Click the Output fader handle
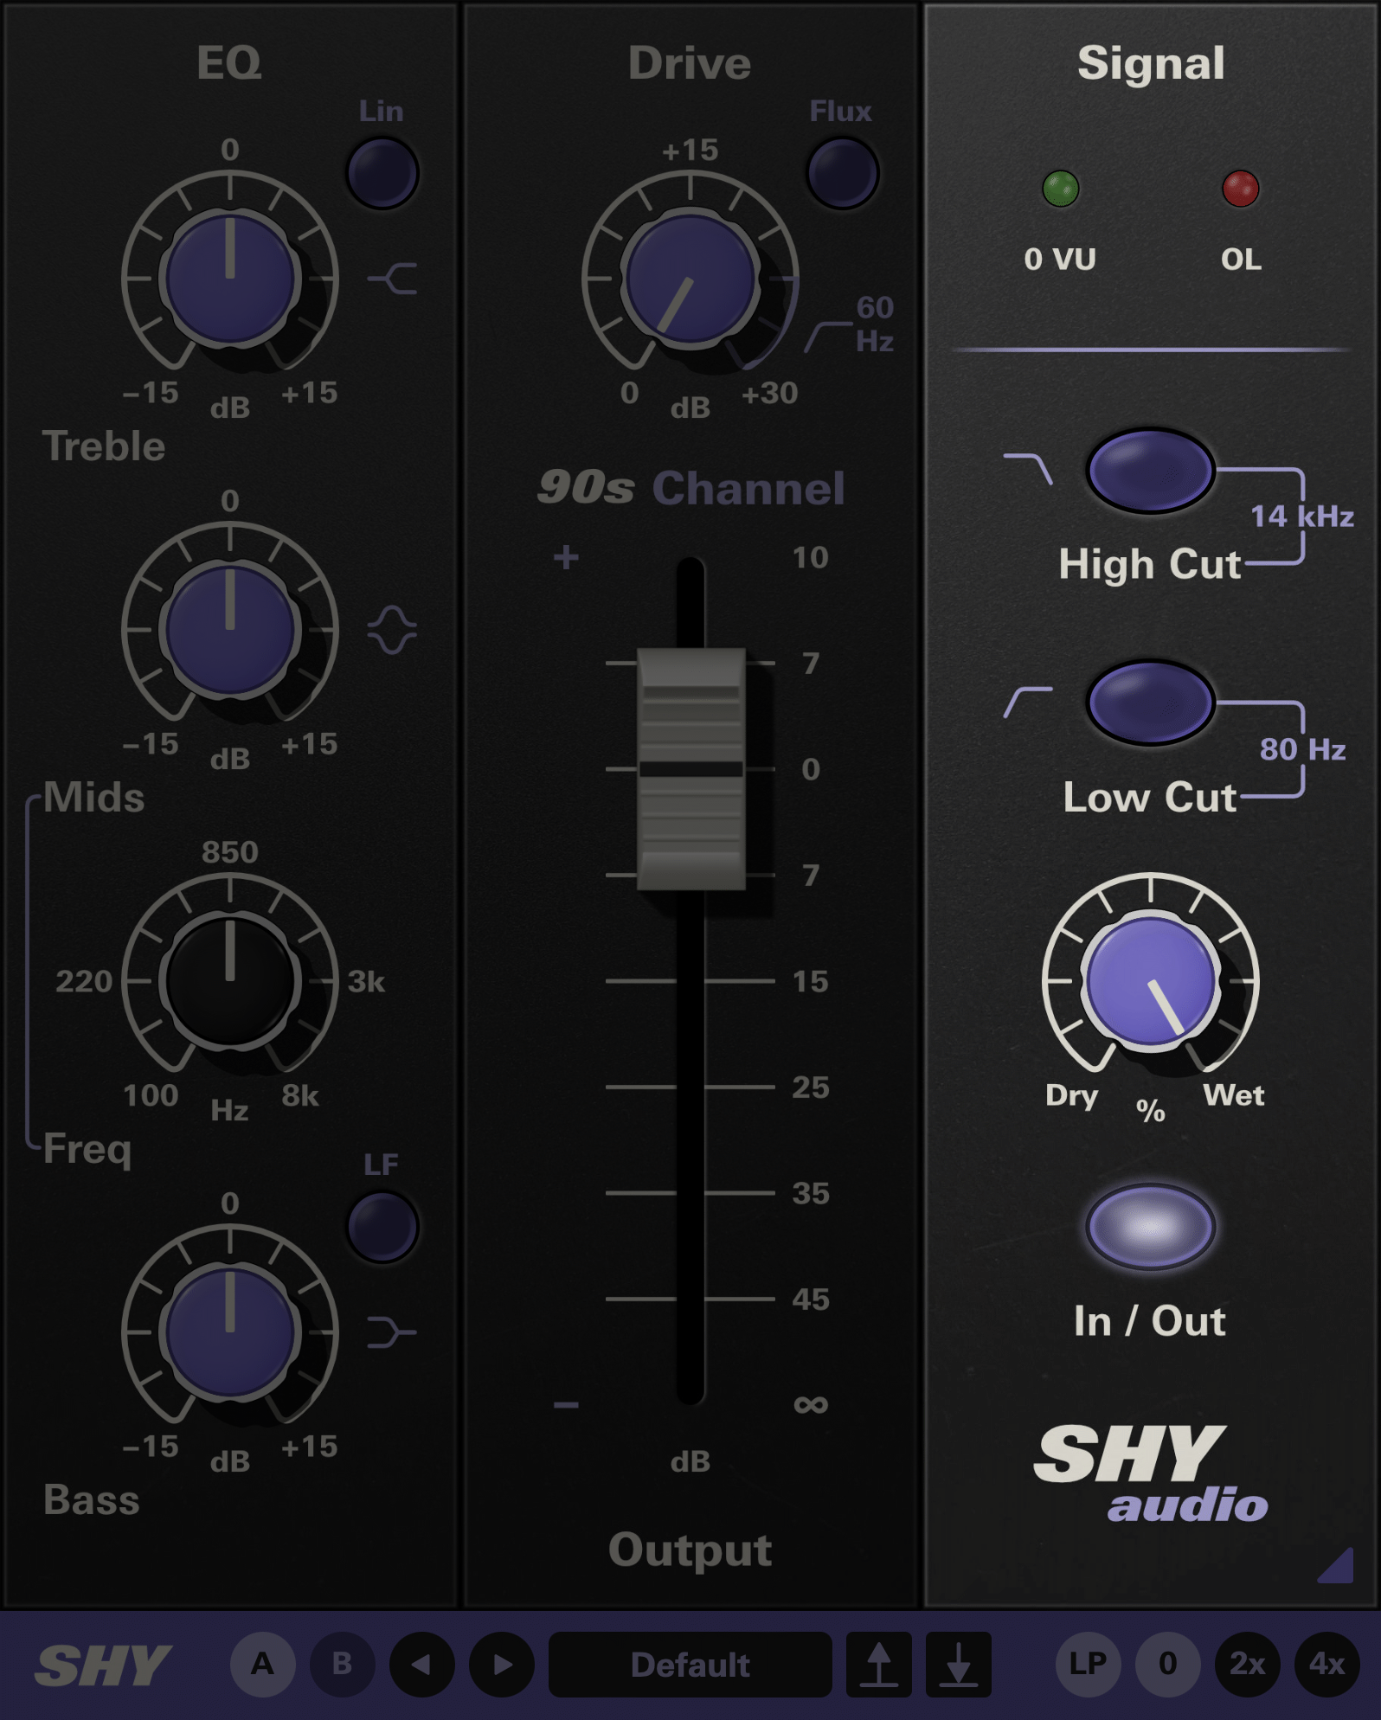The height and width of the screenshot is (1720, 1381). [691, 769]
